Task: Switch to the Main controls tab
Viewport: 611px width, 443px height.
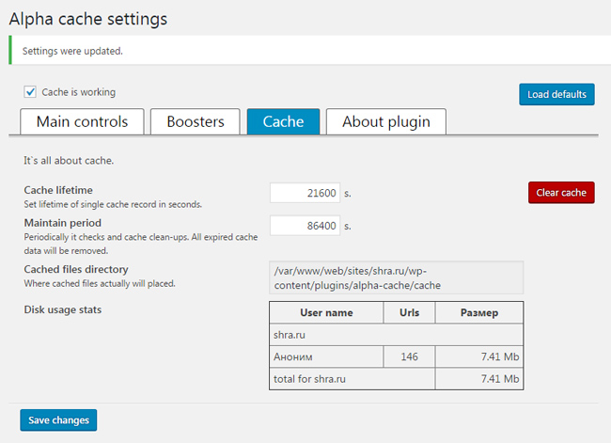Action: click(x=82, y=121)
